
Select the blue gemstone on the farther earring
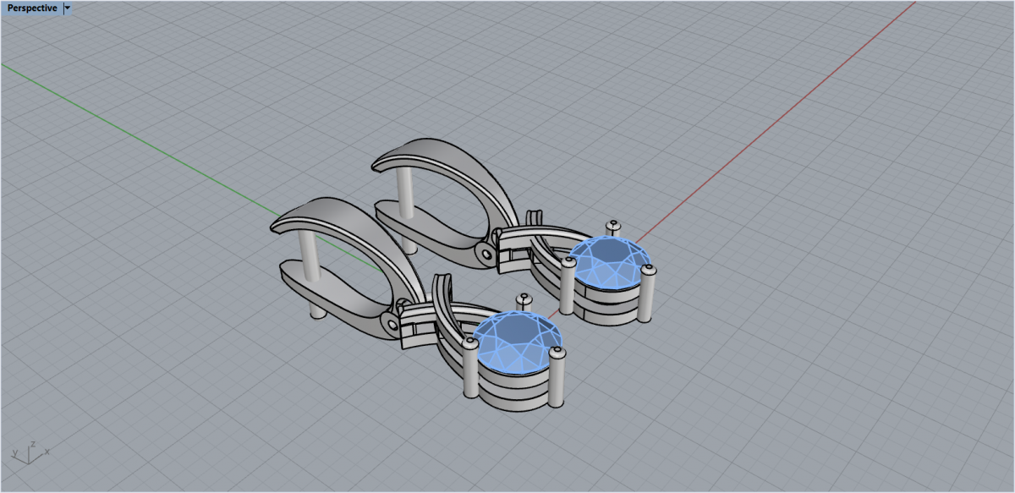pyautogui.click(x=610, y=263)
